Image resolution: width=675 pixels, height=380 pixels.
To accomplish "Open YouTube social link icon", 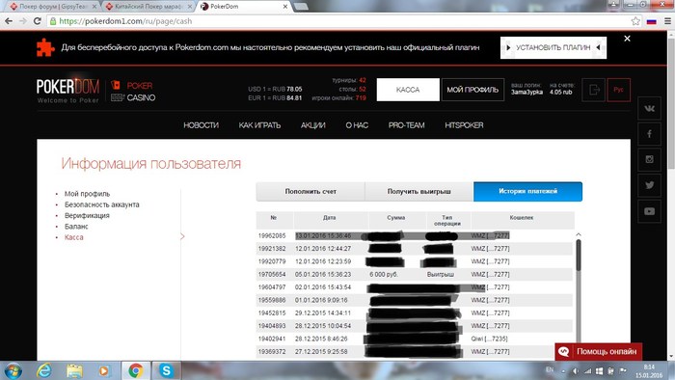I will click(x=649, y=211).
